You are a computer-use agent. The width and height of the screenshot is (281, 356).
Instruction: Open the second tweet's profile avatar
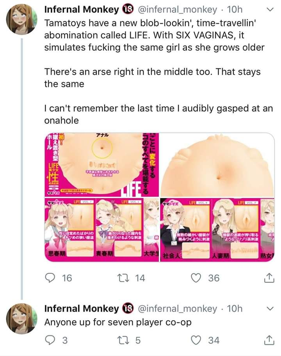click(x=21, y=317)
